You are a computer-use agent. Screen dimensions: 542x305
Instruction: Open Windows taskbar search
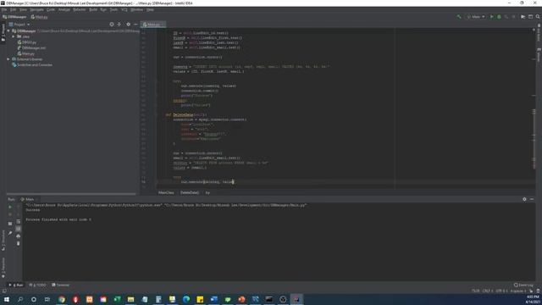[20, 299]
